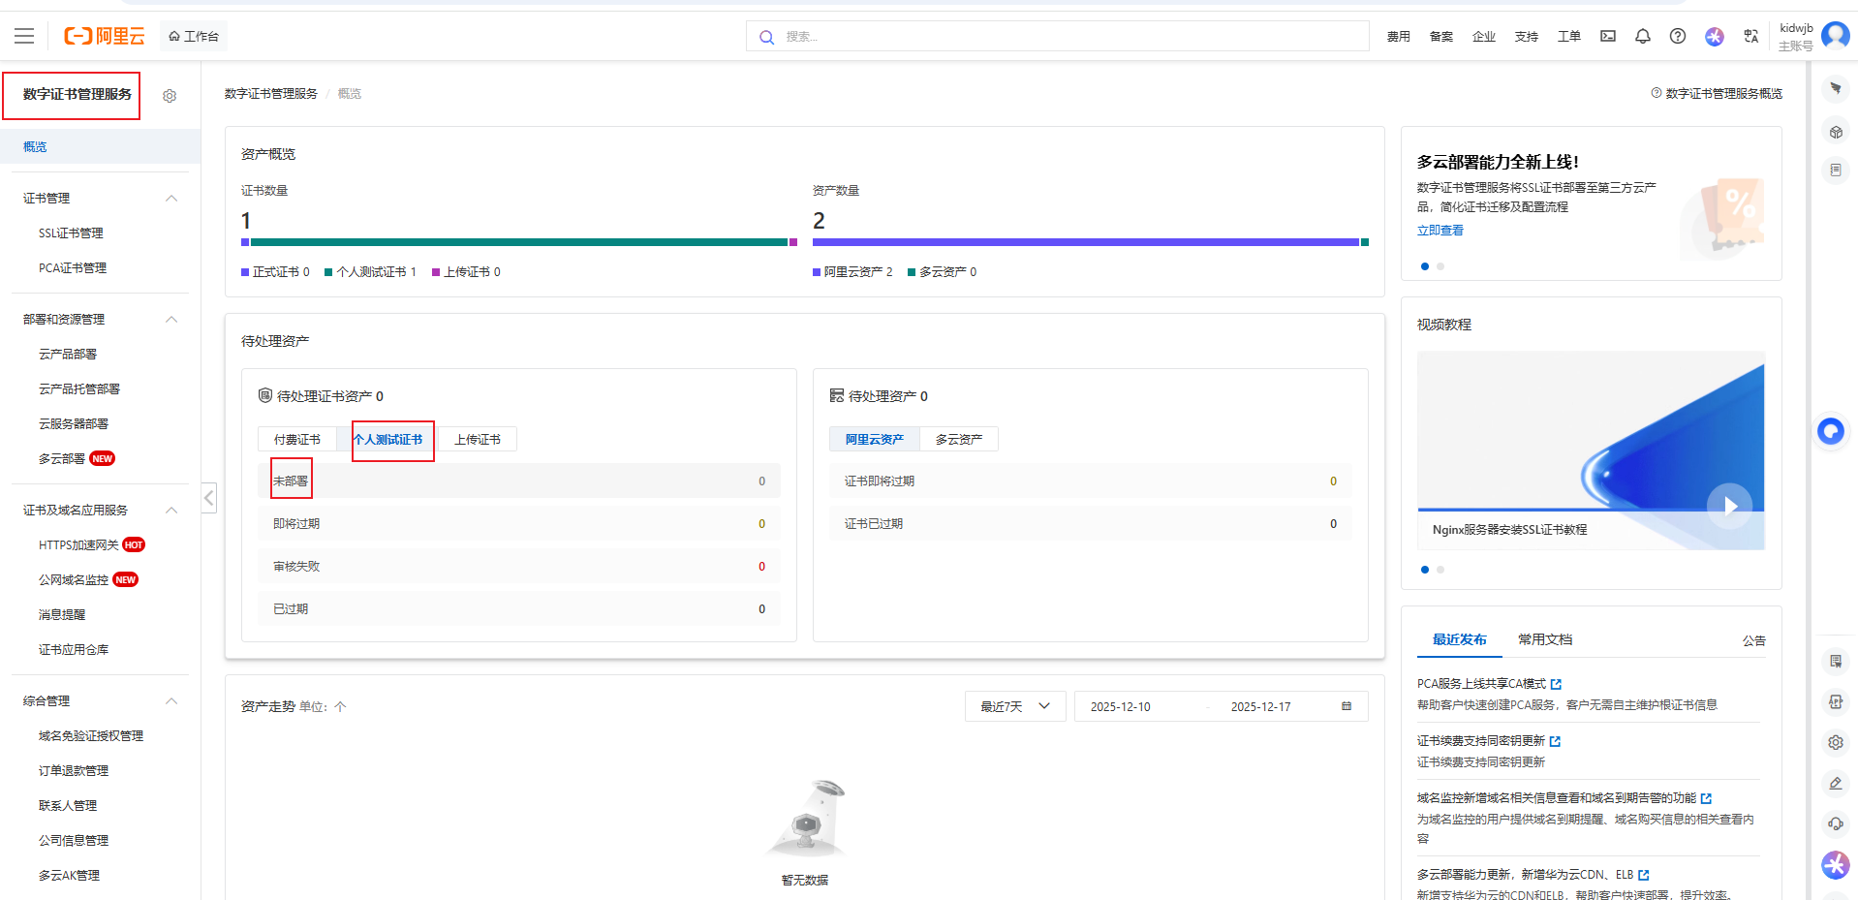The width and height of the screenshot is (1858, 900).
Task: Open the hamburger navigation menu
Action: click(x=24, y=36)
